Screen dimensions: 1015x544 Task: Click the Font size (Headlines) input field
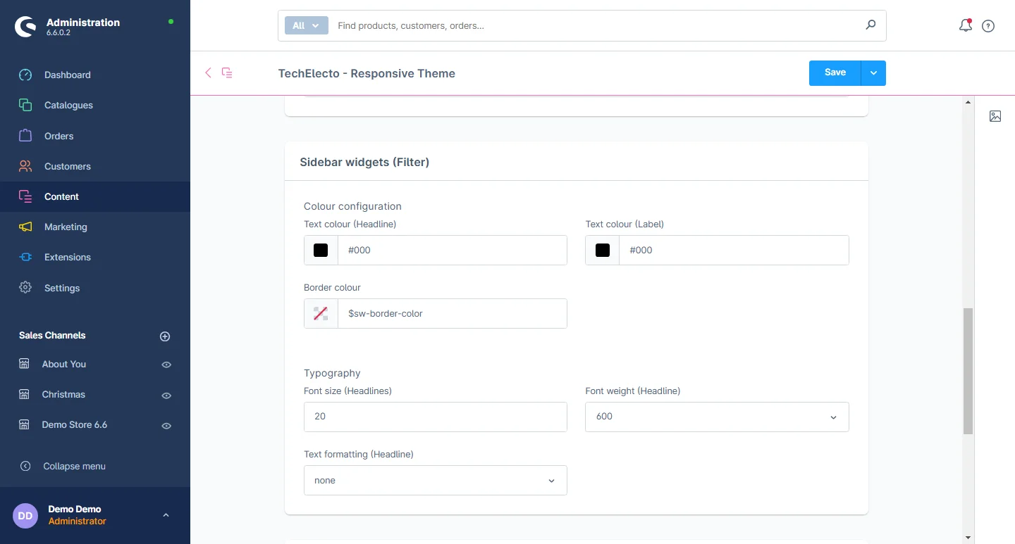click(x=435, y=417)
